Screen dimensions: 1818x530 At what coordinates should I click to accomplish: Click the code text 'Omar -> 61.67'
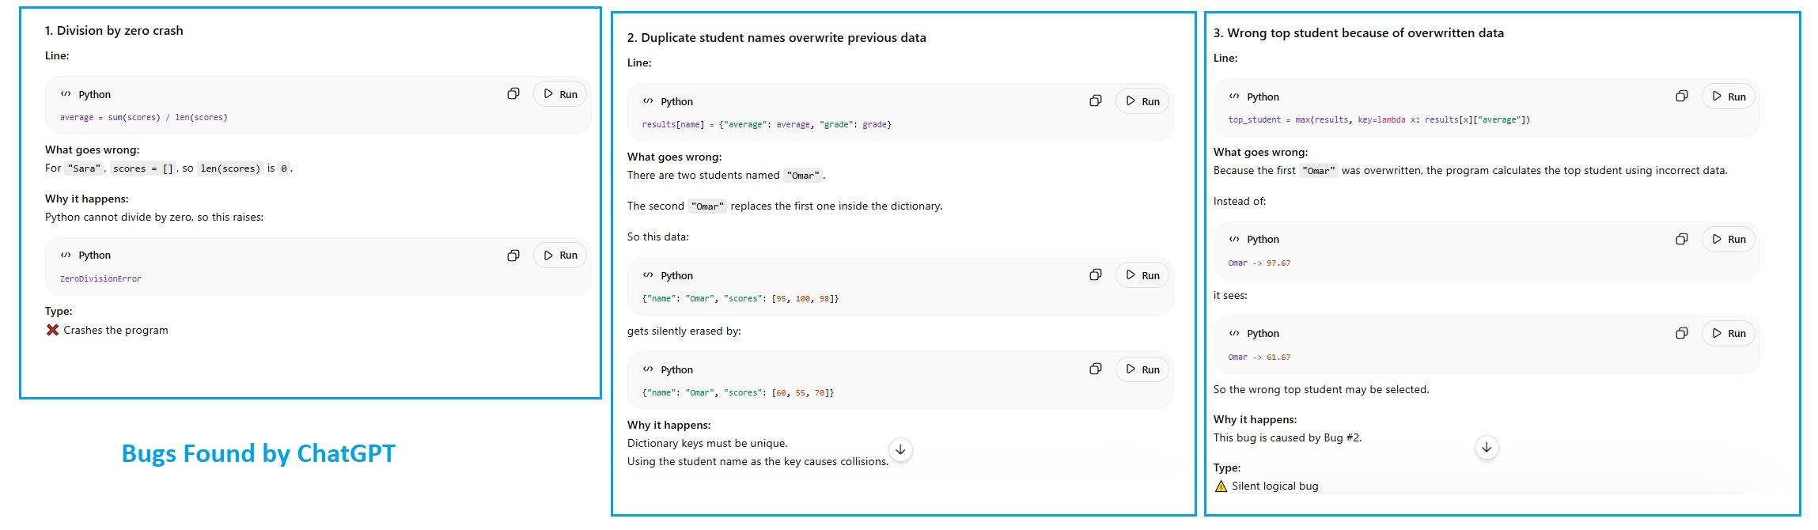[1259, 357]
